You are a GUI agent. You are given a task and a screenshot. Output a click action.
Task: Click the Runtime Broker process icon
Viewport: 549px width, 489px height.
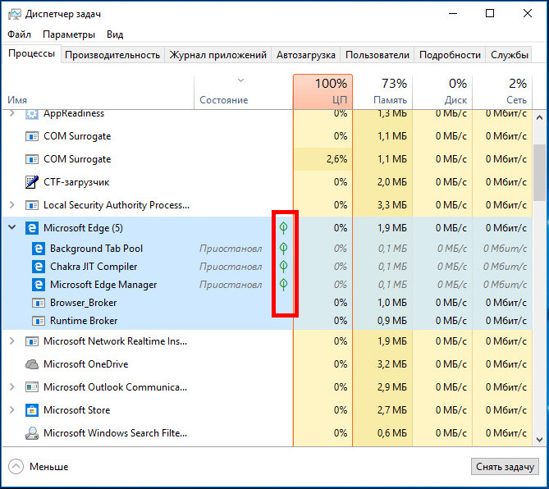click(39, 321)
